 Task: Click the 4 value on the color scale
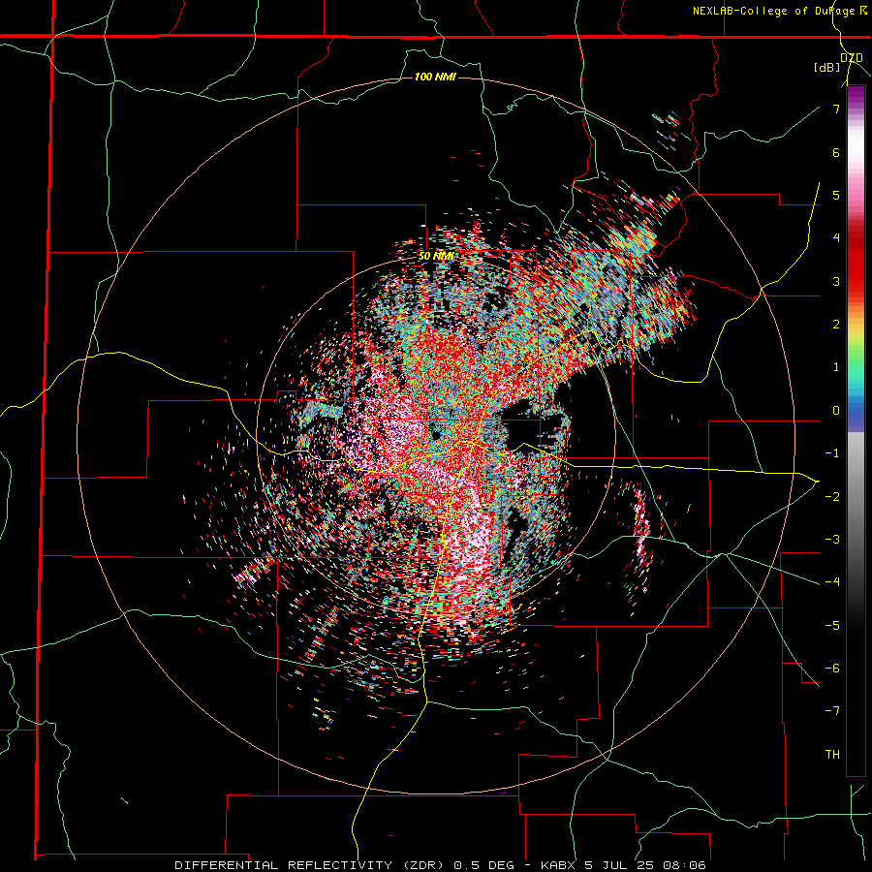836,238
